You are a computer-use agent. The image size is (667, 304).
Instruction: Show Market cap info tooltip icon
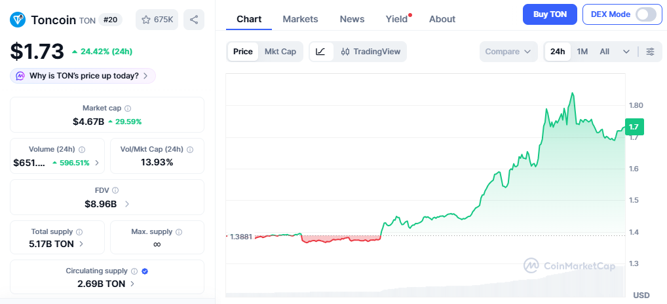[128, 109]
